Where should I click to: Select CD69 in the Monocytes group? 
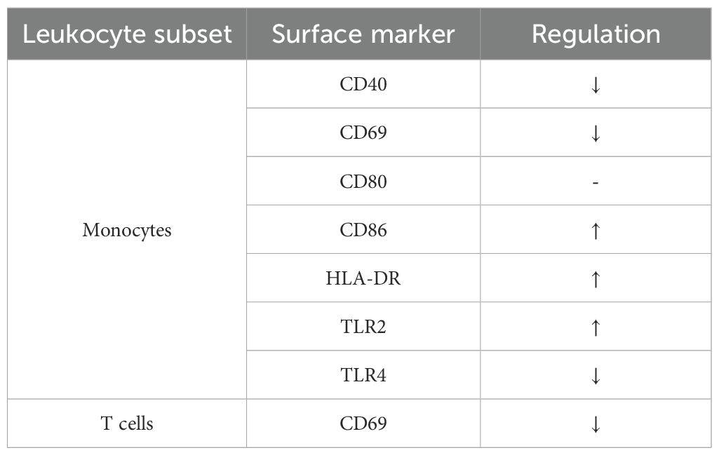(x=363, y=133)
